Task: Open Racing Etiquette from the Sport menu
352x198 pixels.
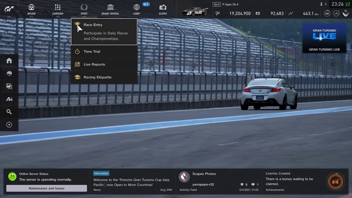Action: [104, 77]
